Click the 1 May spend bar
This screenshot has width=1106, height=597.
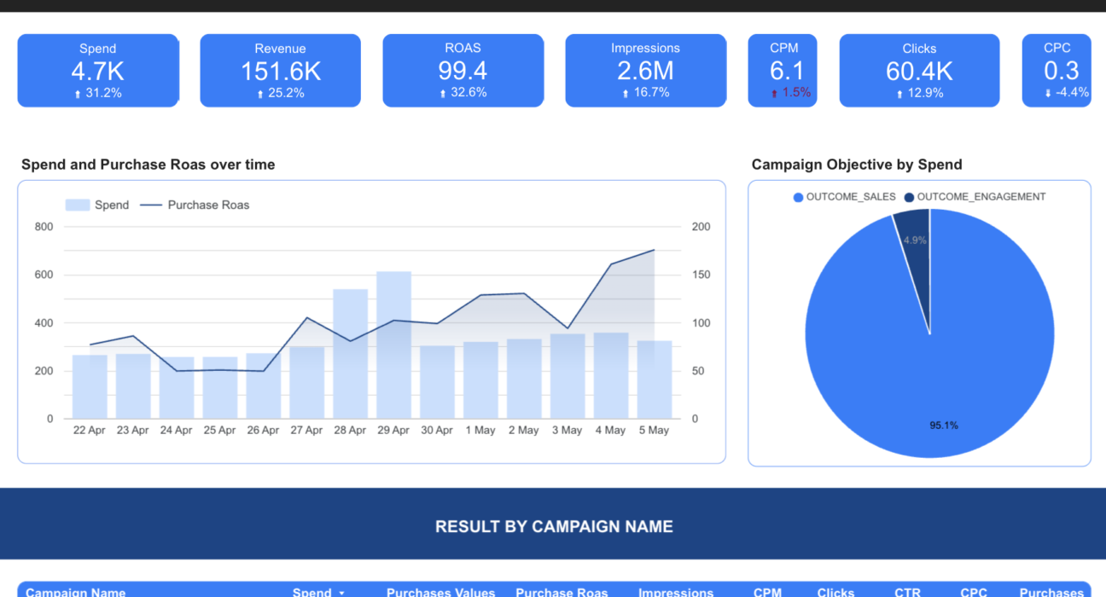point(480,380)
